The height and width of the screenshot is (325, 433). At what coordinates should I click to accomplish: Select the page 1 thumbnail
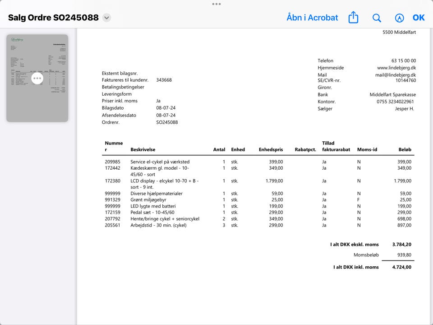pyautogui.click(x=37, y=78)
